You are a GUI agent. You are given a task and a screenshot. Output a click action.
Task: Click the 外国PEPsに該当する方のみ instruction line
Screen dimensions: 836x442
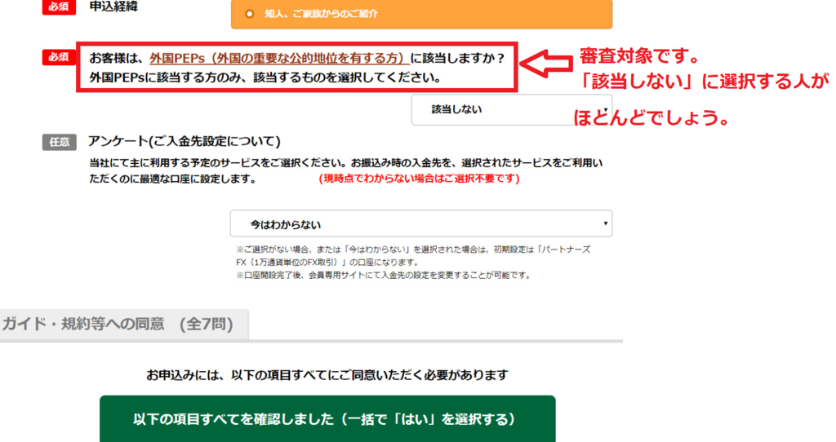(x=265, y=77)
